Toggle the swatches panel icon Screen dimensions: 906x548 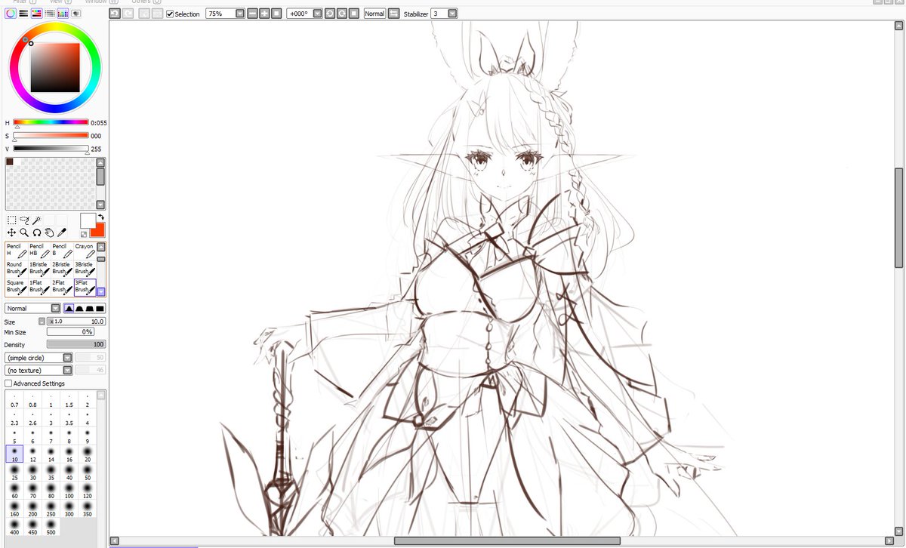click(63, 14)
